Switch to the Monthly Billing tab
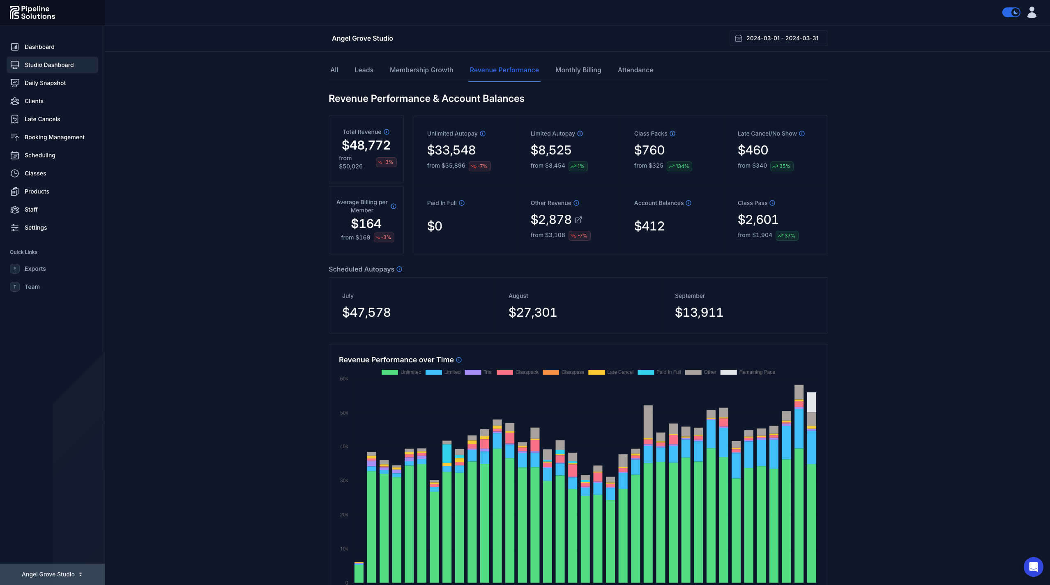1050x585 pixels. point(578,70)
